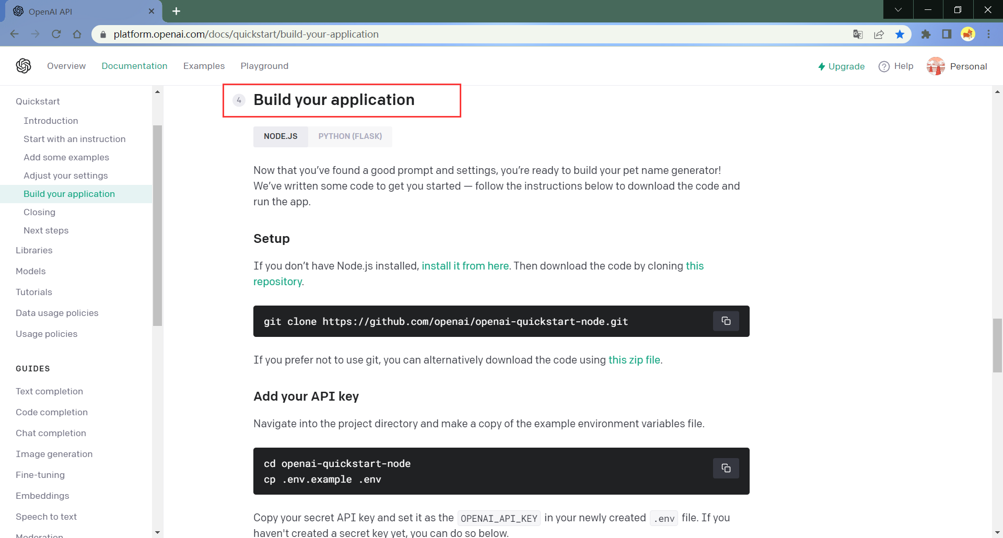
Task: Open the Text completion guide
Action: (49, 391)
